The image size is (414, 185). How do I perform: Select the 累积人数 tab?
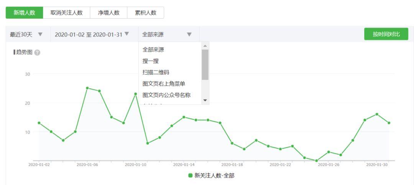coord(146,13)
